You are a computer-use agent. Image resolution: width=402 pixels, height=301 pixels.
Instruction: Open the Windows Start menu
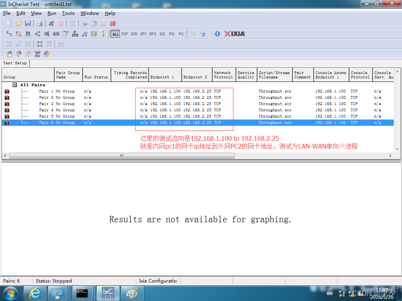11,293
